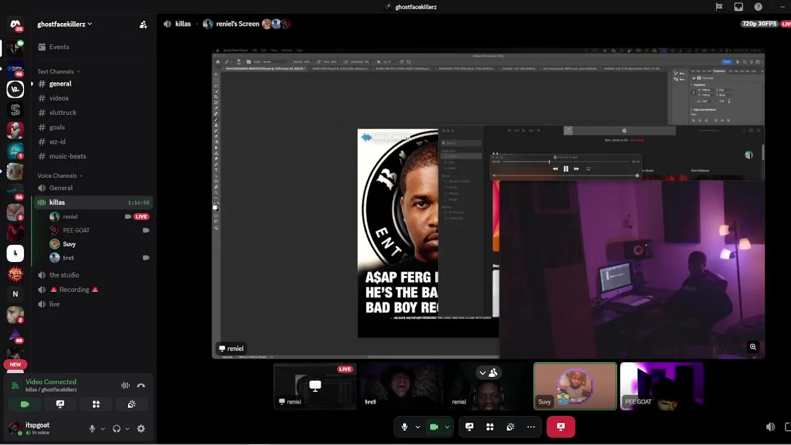Click the zoom magnifier on reniel's stream

[753, 347]
